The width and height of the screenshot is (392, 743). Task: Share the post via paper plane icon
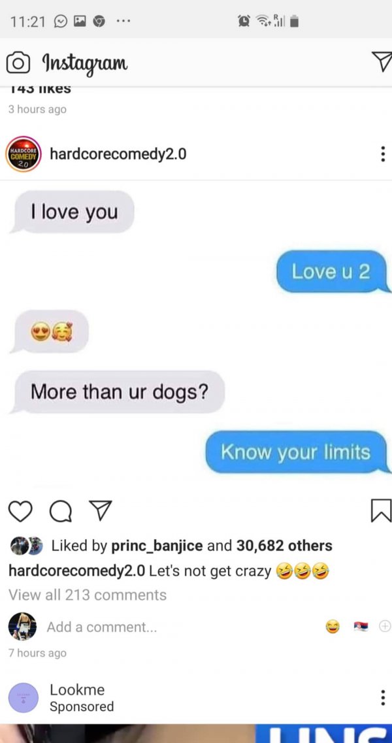tap(100, 511)
